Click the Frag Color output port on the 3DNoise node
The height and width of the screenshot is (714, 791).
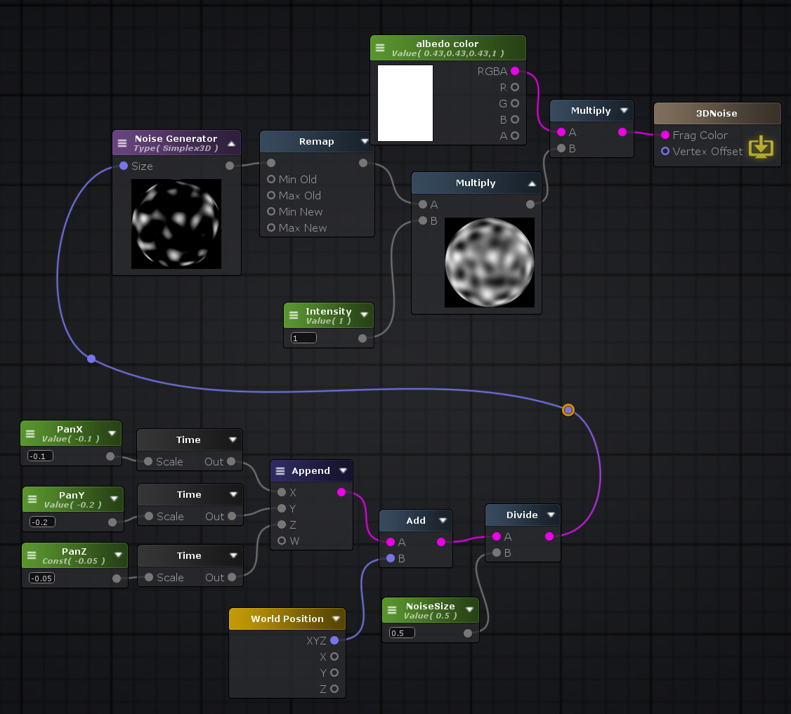click(x=665, y=135)
